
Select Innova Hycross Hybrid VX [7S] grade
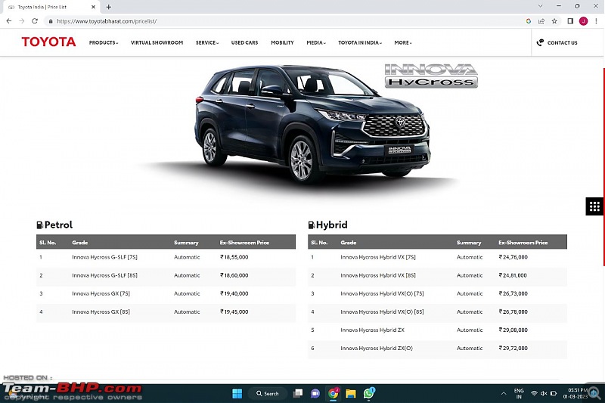click(378, 257)
